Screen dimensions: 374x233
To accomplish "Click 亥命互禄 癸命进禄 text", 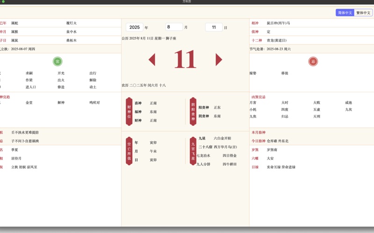I will click(x=281, y=167).
